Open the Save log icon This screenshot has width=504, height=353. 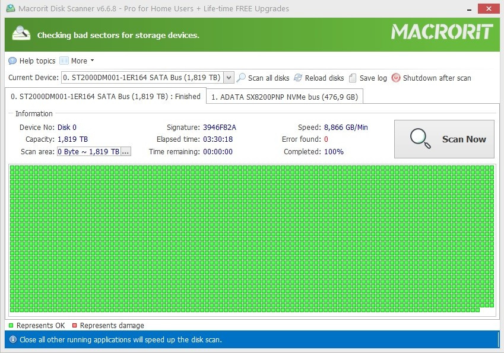pos(351,78)
